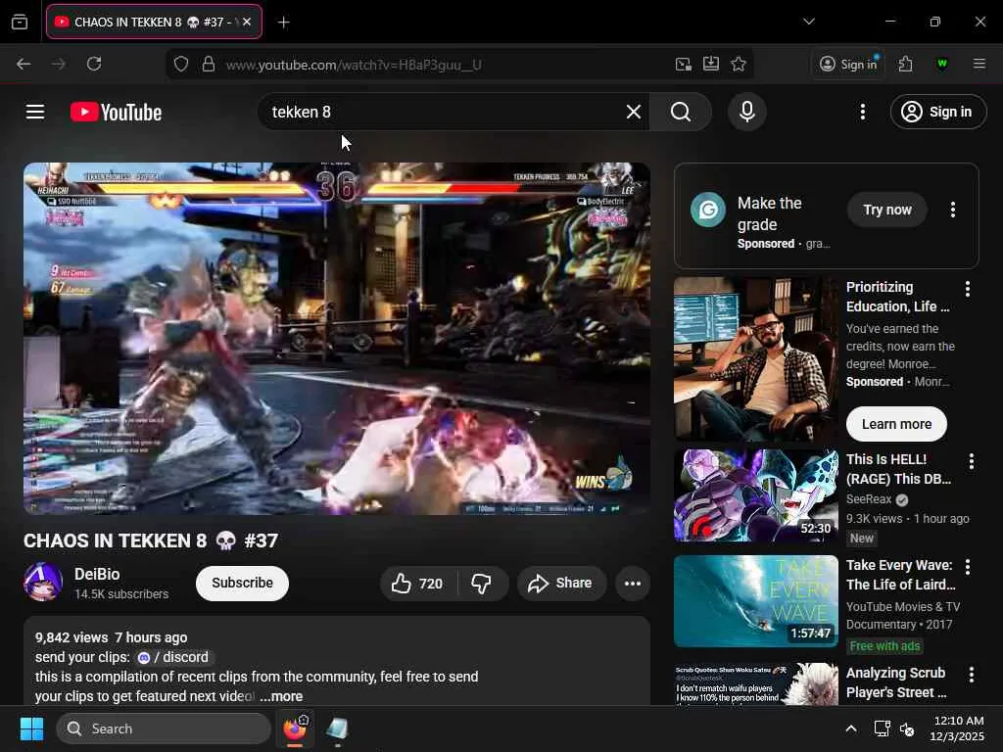Open the DeiBio channel avatar

click(43, 582)
